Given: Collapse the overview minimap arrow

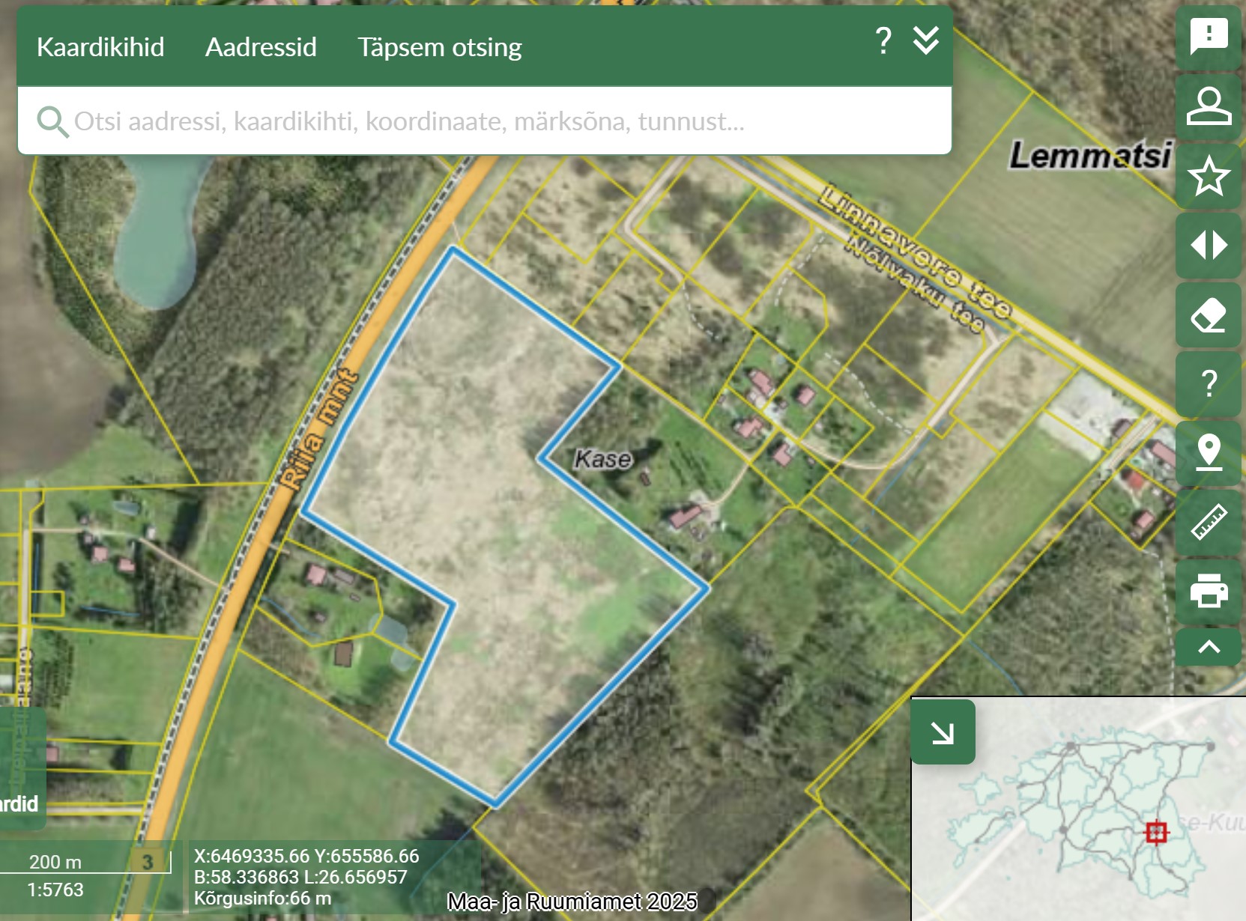Looking at the screenshot, I should (943, 732).
